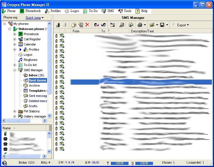Click the Drafts folder icon
Screen dimensions: 214x167
click(26, 106)
